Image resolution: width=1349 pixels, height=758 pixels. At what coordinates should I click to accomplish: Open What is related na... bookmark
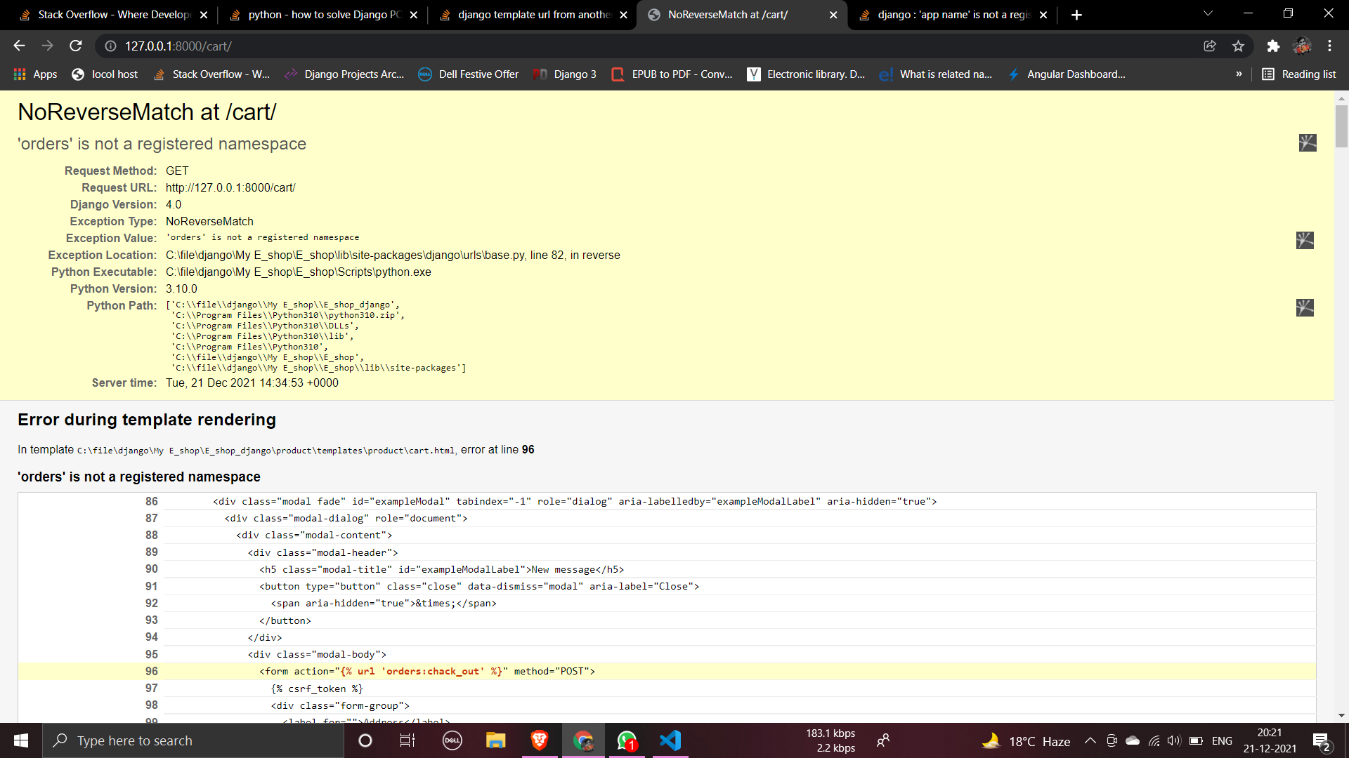935,74
